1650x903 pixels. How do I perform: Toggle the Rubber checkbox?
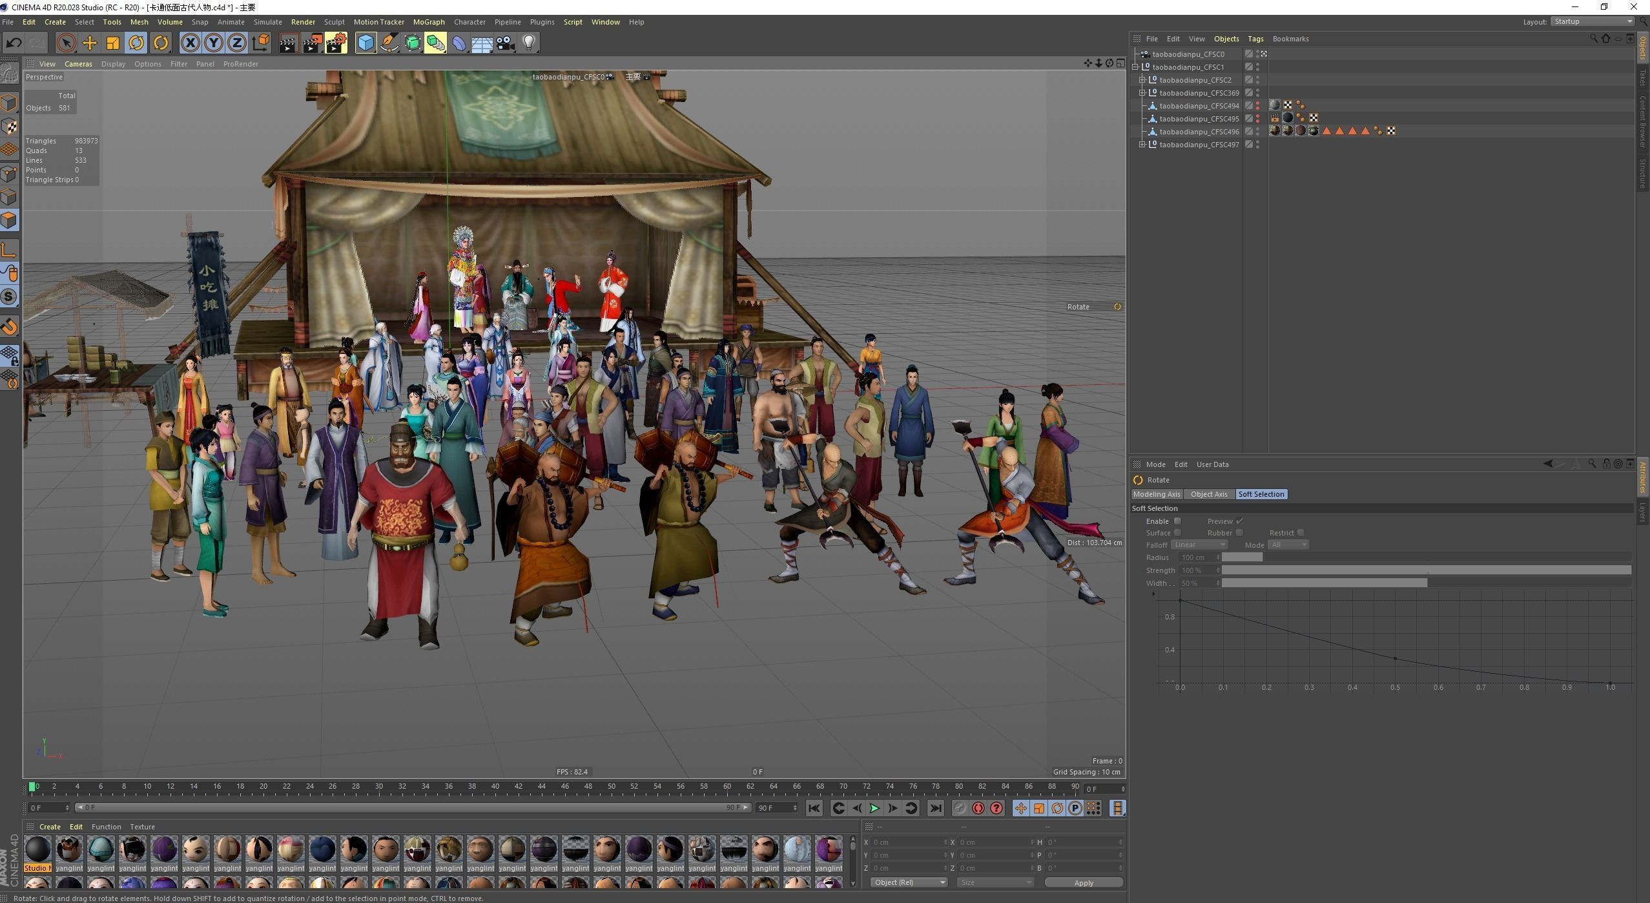[1239, 533]
